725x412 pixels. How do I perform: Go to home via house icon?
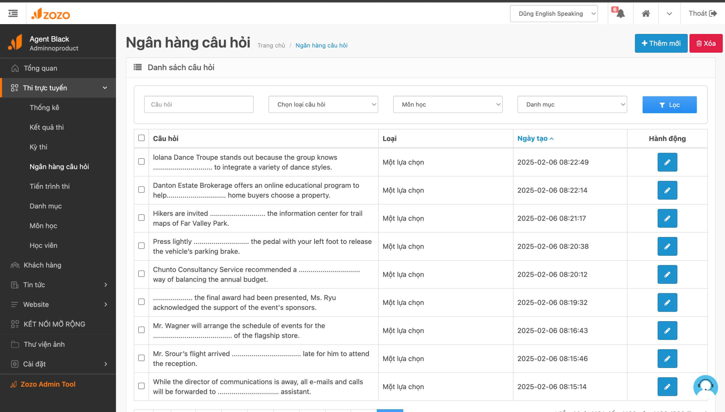click(646, 14)
